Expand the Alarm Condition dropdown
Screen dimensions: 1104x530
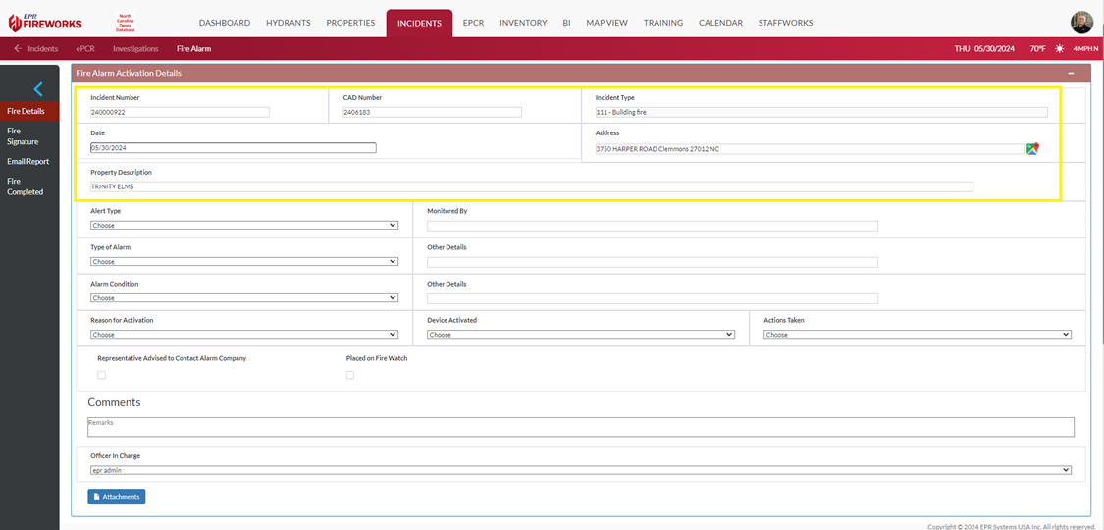tap(244, 297)
